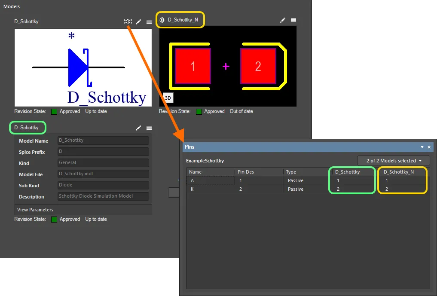Click the Pins panel title bar
Image resolution: width=437 pixels, height=296 pixels.
tap(301, 147)
